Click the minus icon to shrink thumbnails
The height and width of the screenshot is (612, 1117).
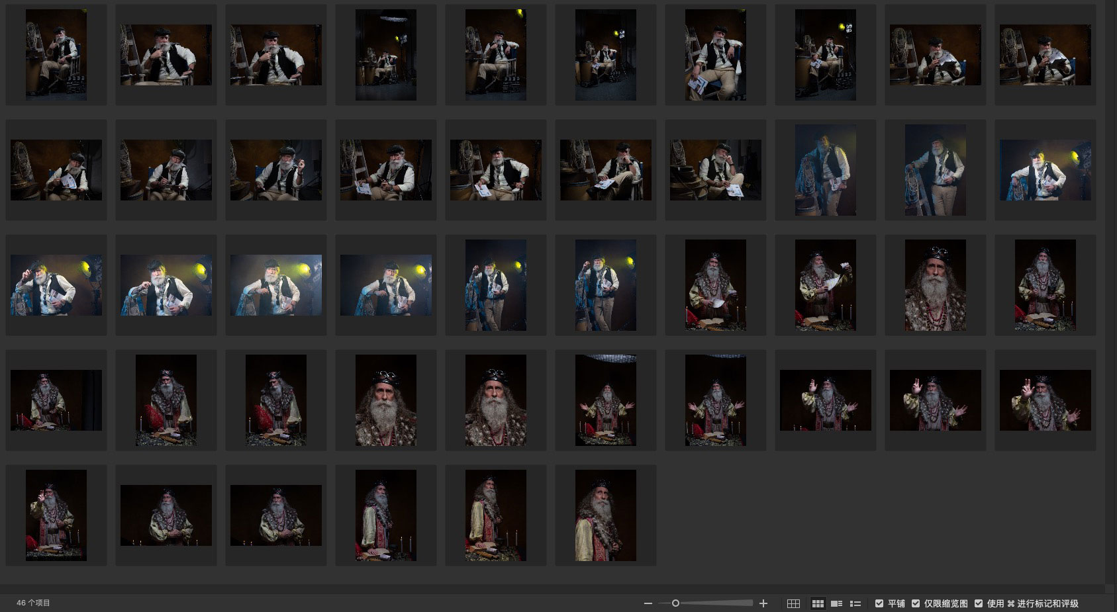(648, 603)
